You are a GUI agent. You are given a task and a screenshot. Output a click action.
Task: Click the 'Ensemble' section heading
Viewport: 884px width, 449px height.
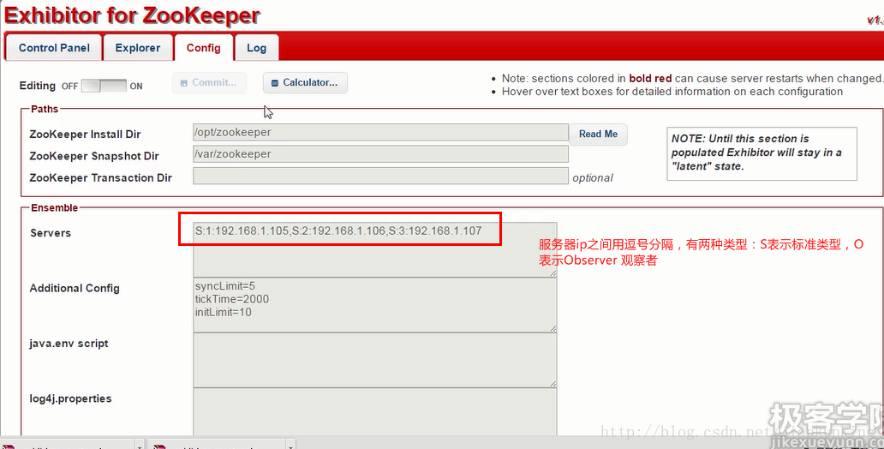click(54, 208)
